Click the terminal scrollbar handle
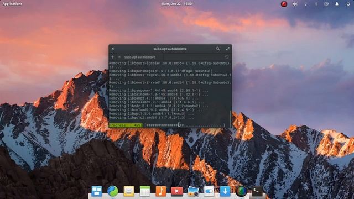The image size is (354, 199). 231,119
